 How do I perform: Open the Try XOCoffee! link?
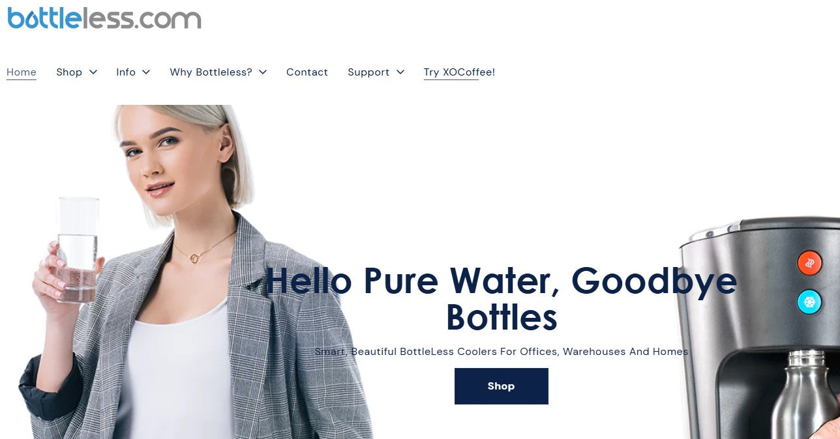point(459,72)
